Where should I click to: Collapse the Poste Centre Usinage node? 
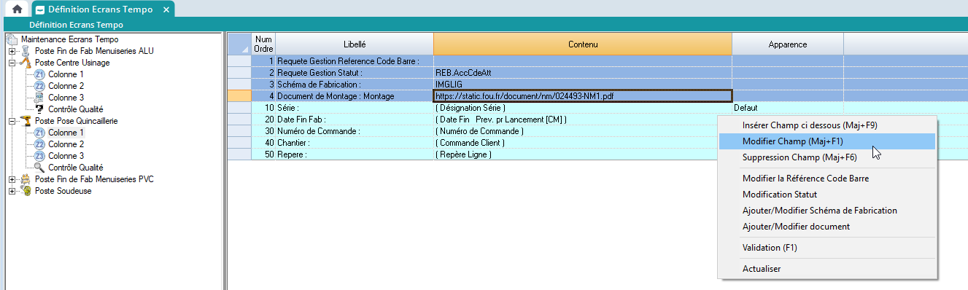(12, 63)
